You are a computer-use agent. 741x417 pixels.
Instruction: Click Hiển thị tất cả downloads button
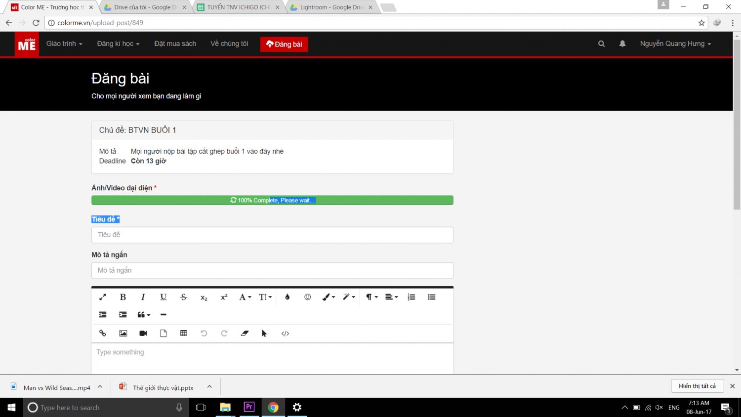(698, 386)
